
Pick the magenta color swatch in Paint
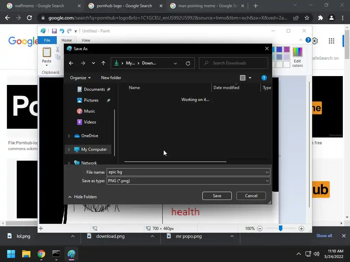[x=287, y=49]
